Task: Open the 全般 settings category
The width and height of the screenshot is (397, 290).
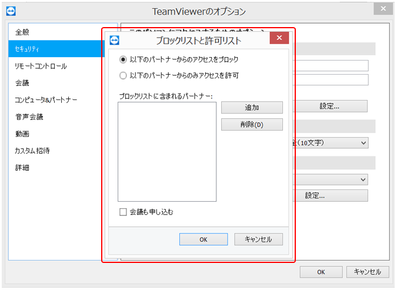Action: [22, 32]
